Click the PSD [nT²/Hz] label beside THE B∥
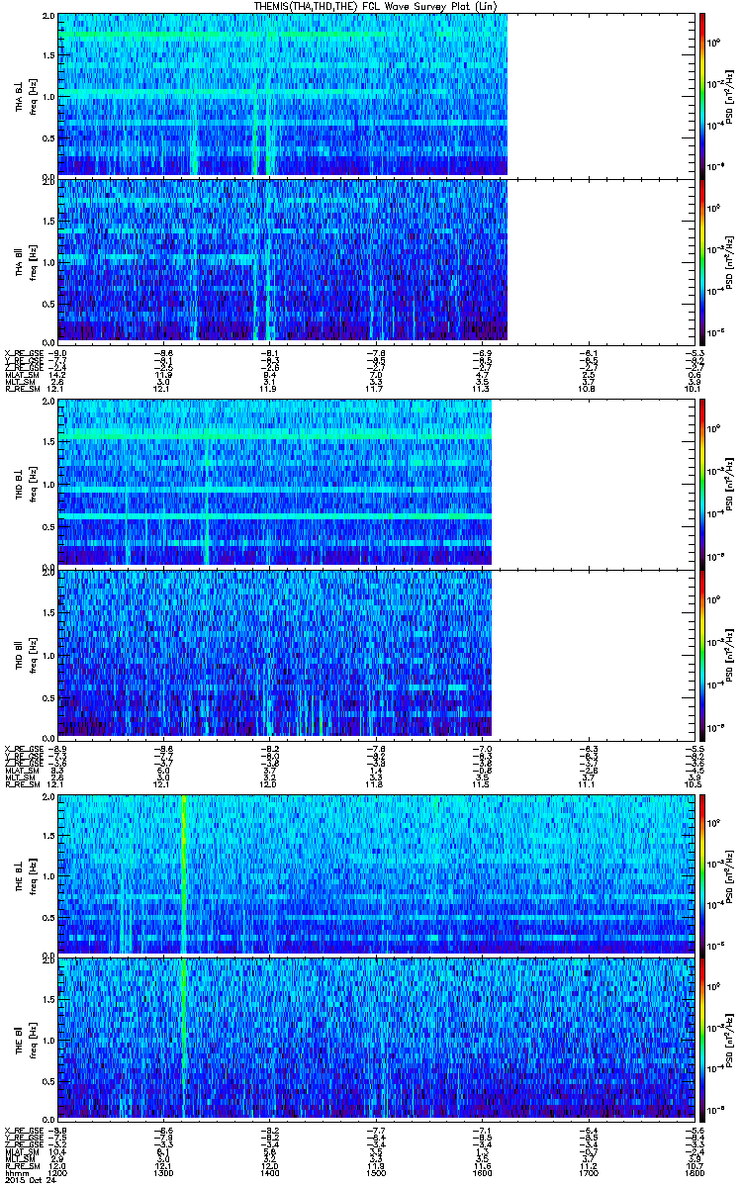The width and height of the screenshot is (742, 1187). [x=728, y=1039]
